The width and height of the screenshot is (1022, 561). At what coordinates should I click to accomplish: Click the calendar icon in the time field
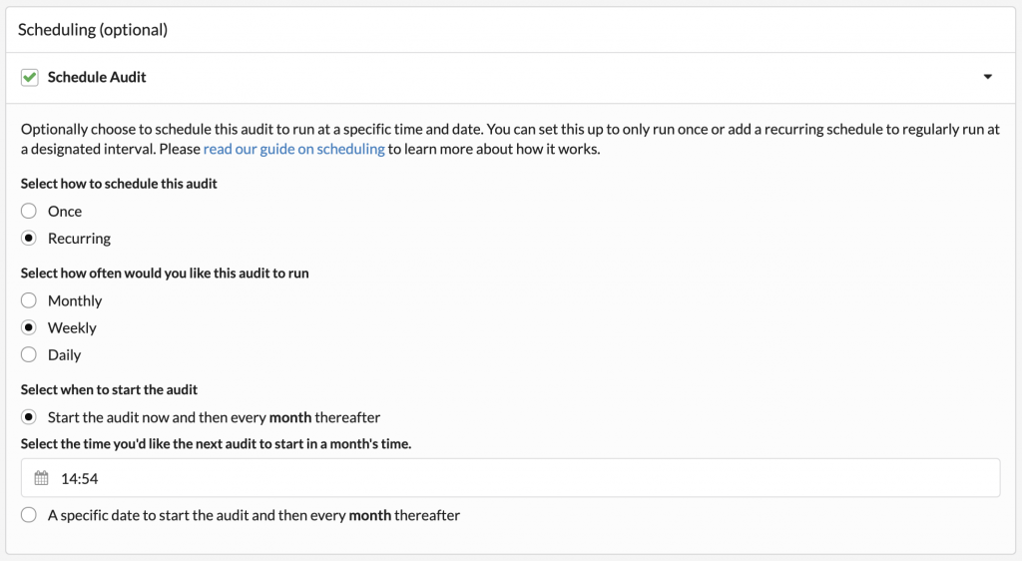click(41, 478)
